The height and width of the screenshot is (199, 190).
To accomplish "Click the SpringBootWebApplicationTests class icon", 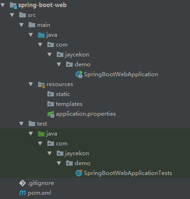I will point(79,173).
